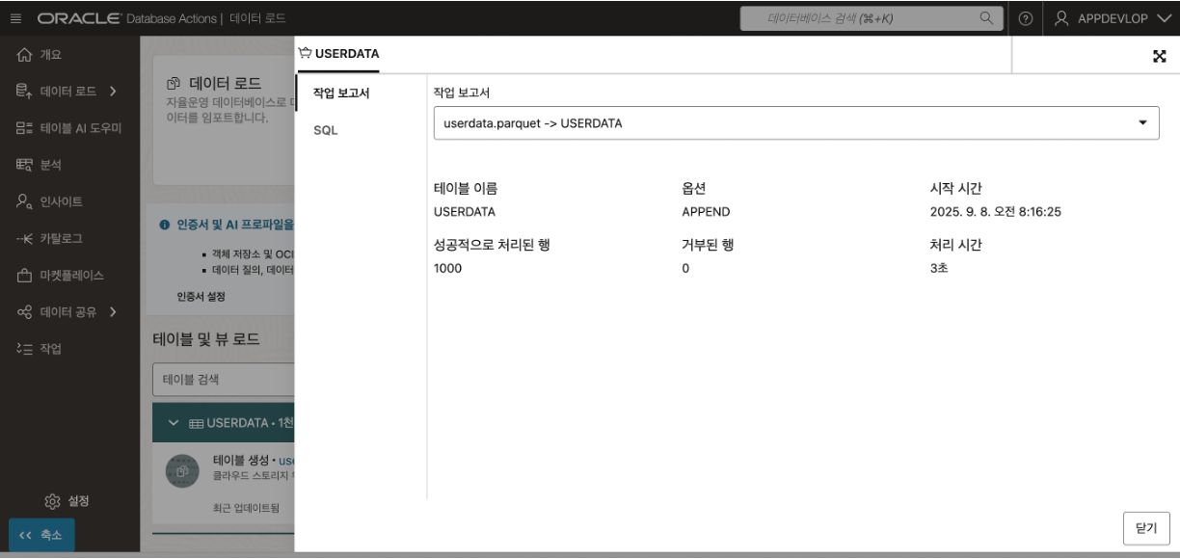Open the 작업 보고서 dropdown list

796,123
